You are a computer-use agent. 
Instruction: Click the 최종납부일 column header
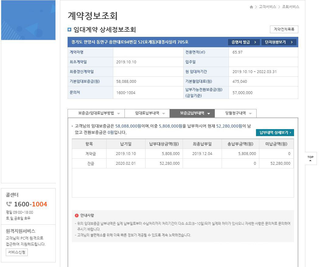[202, 144]
